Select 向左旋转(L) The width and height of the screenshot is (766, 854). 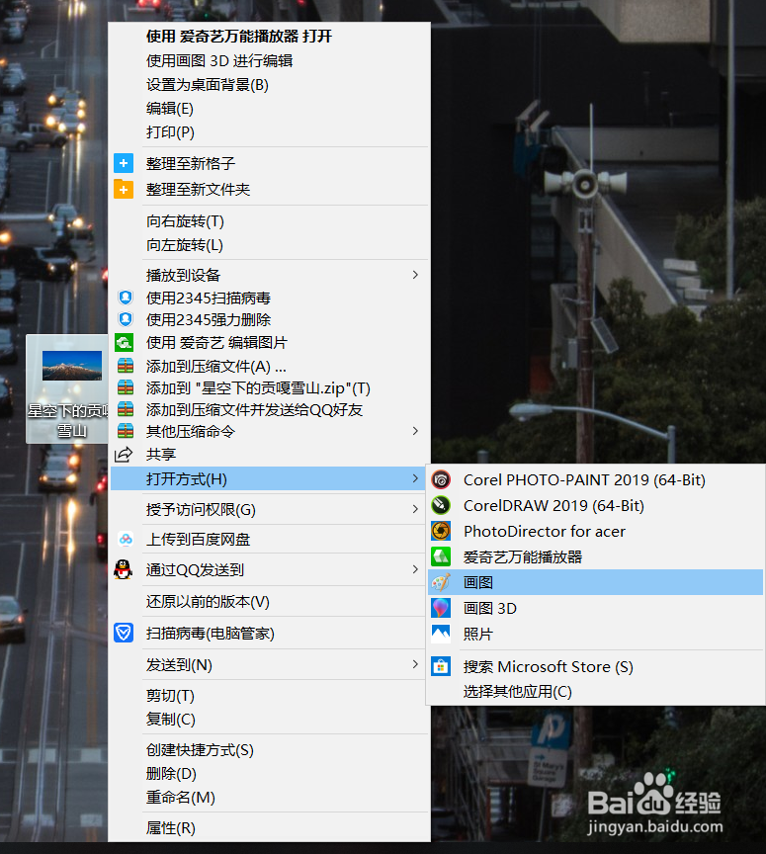(x=185, y=245)
